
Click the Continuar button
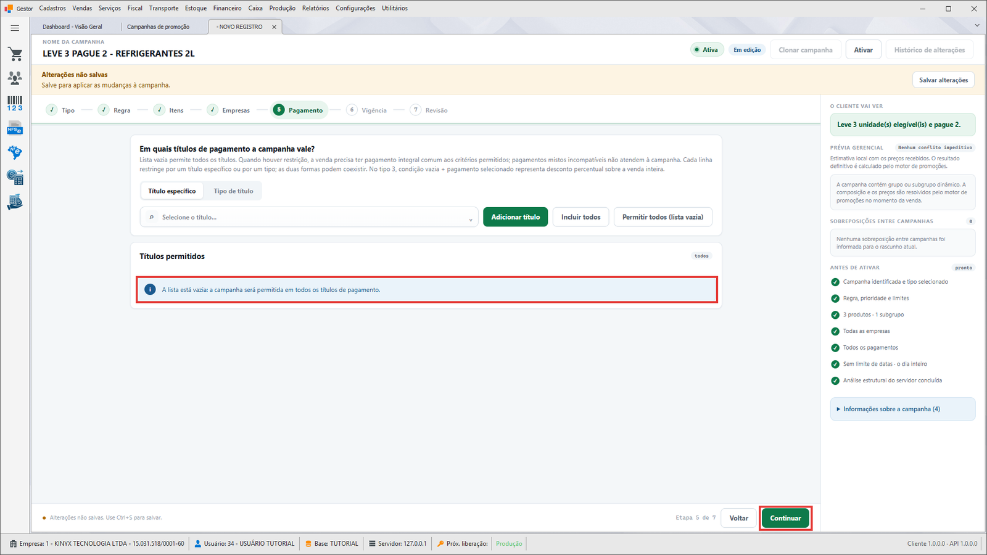tap(785, 518)
